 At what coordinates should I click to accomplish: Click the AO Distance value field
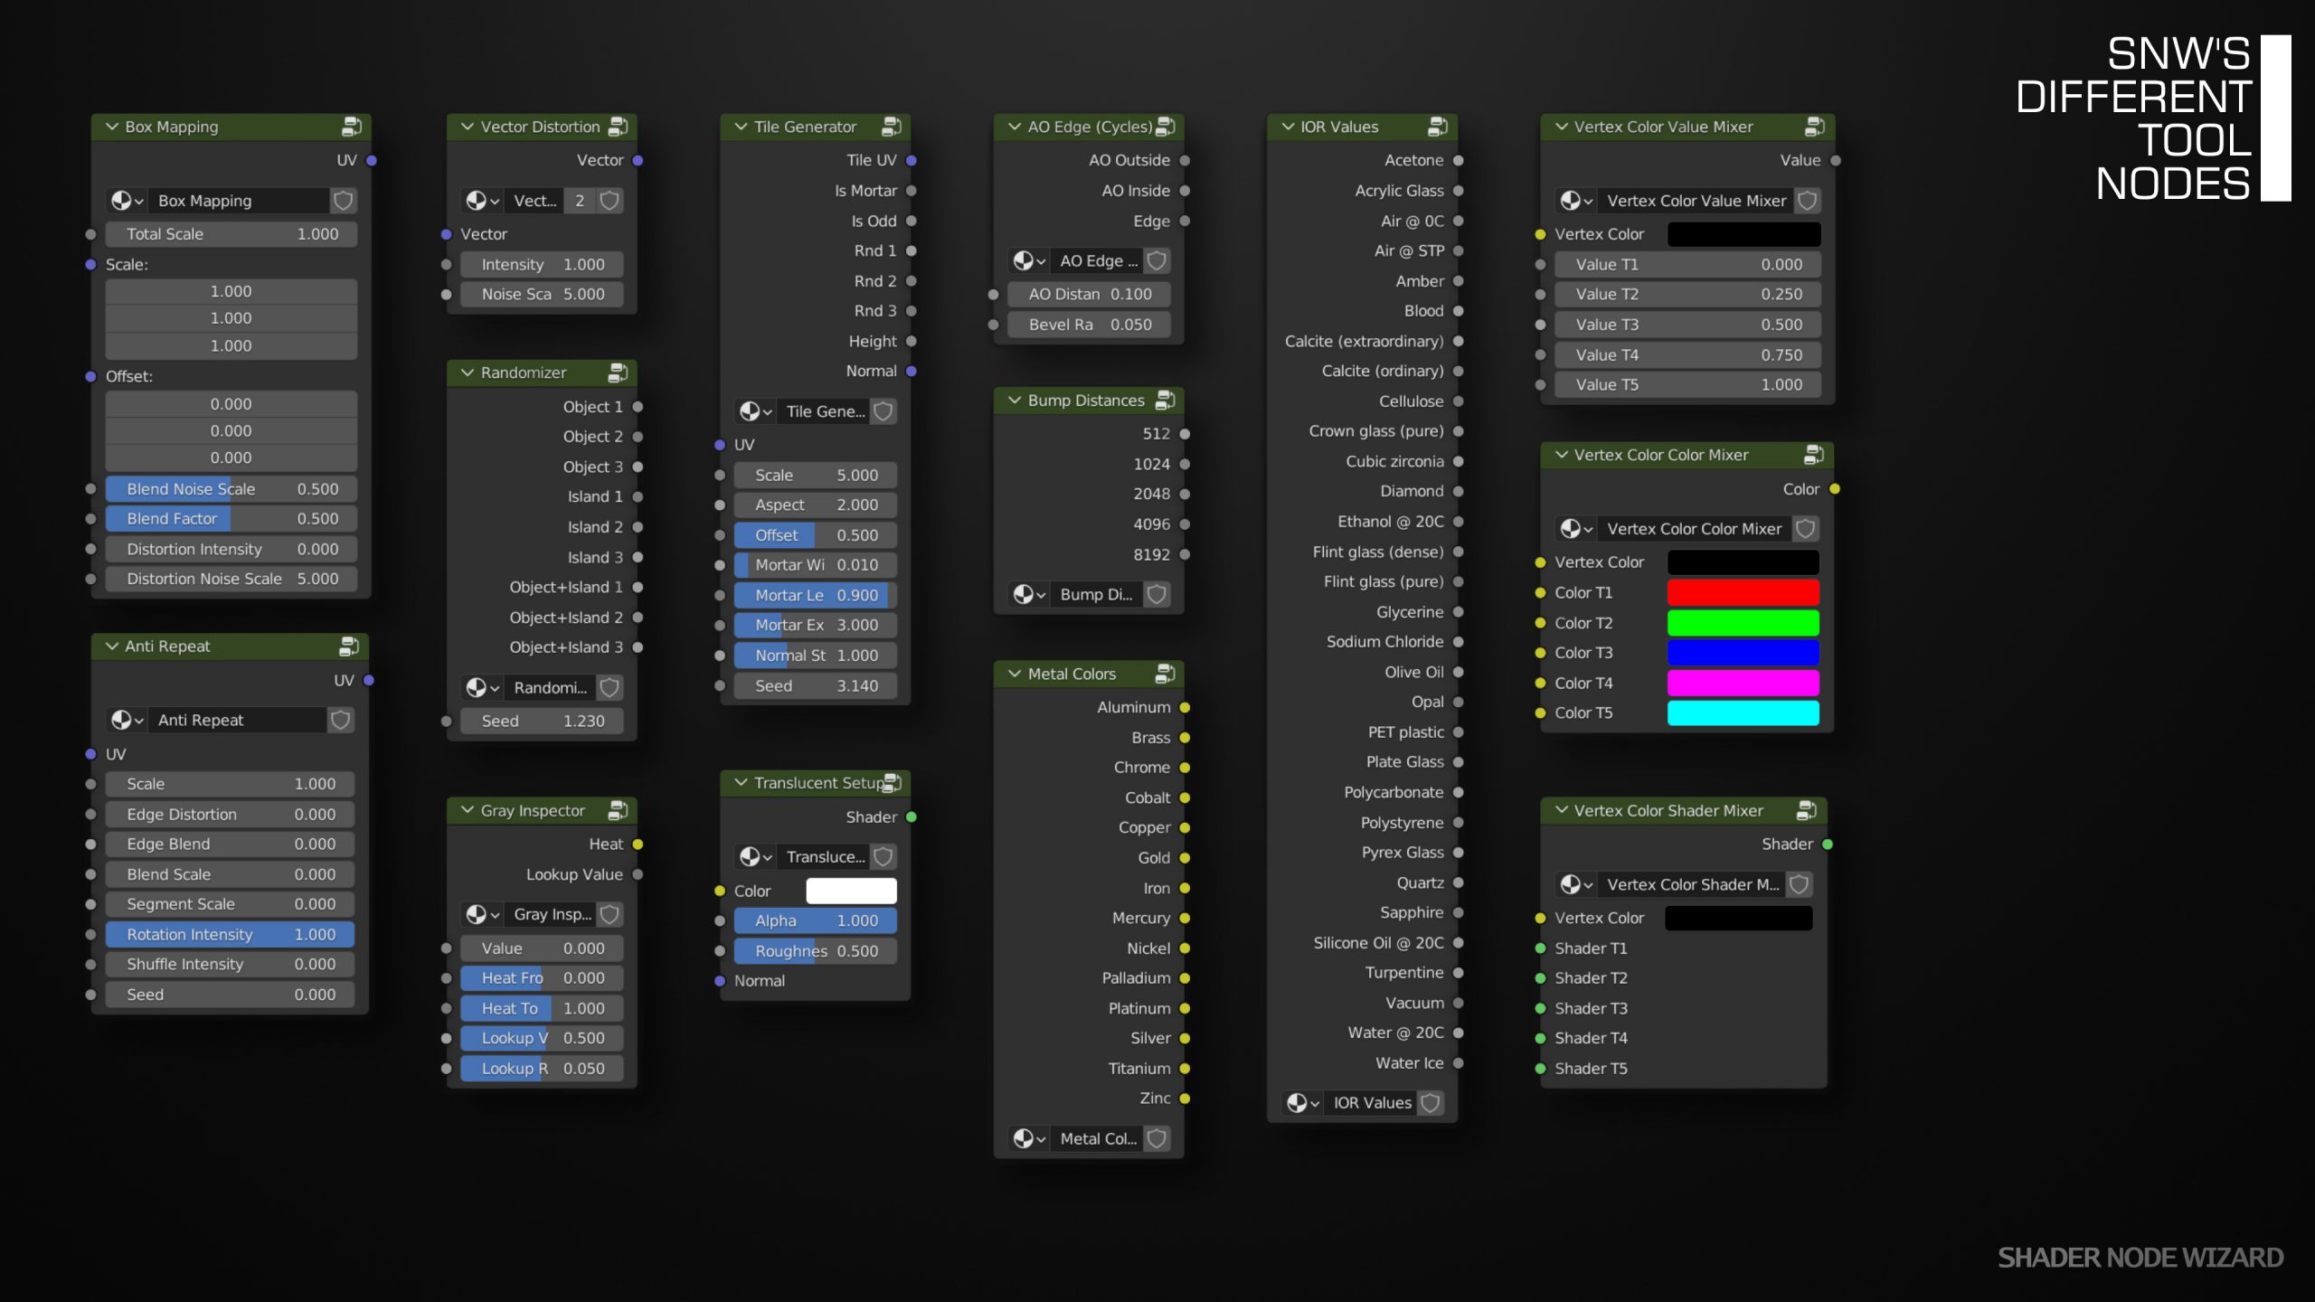tap(1089, 295)
